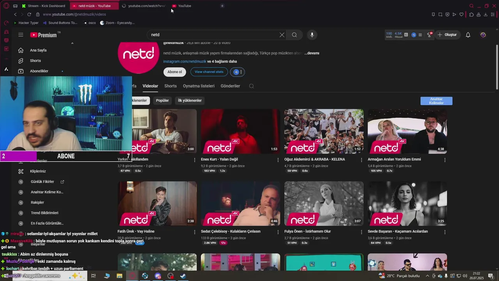Filter videos by Popüler chip
Viewport: 499px width, 281px height.
(x=162, y=100)
